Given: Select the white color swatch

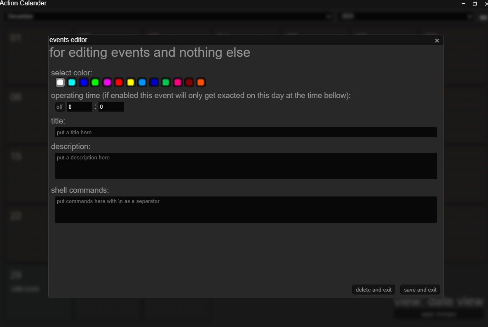Looking at the screenshot, I should [60, 82].
